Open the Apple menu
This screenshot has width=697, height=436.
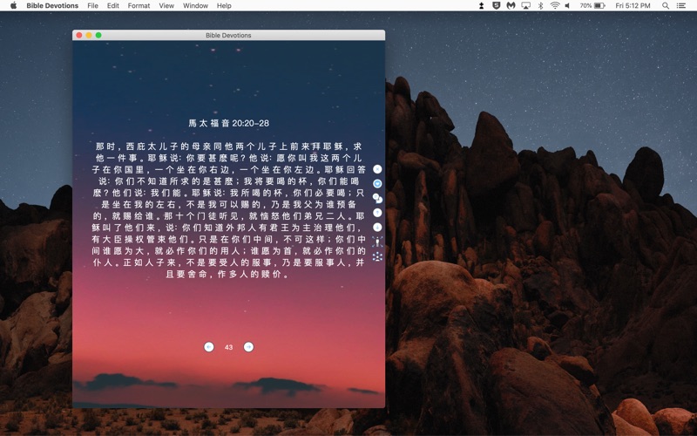click(13, 6)
